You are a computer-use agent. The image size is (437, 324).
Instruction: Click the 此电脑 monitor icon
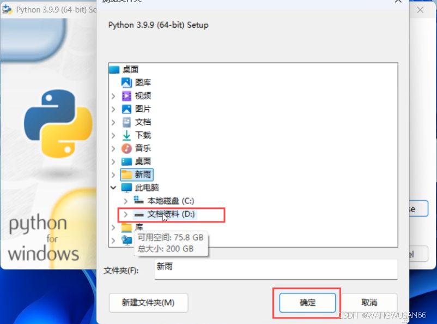tap(126, 188)
